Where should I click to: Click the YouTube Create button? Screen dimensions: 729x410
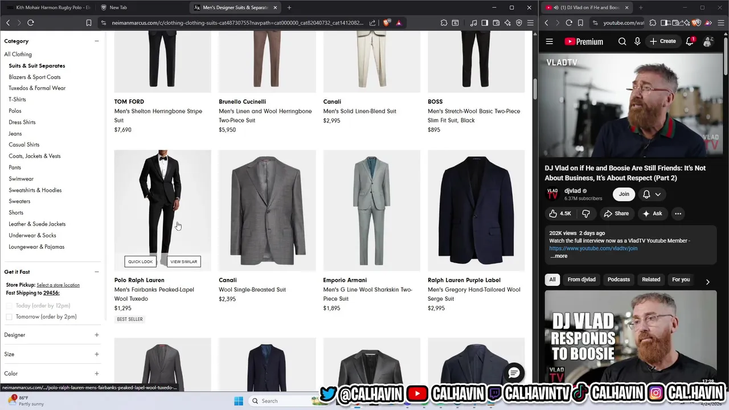[663, 41]
